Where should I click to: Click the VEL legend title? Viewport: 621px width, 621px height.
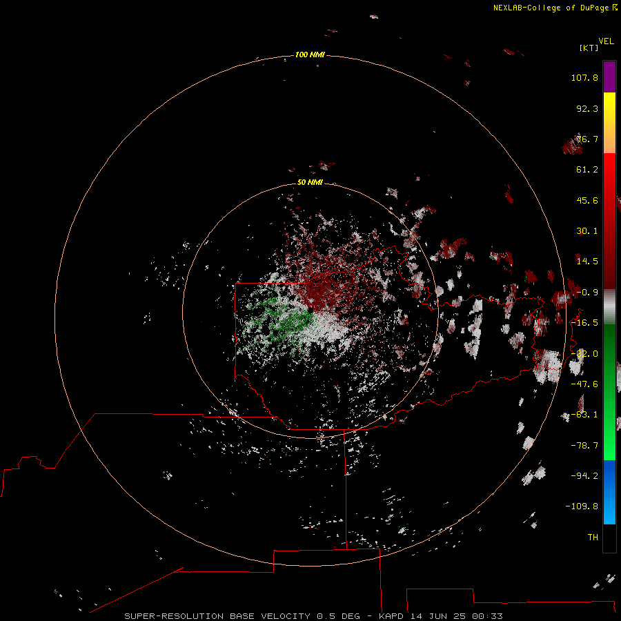click(606, 41)
